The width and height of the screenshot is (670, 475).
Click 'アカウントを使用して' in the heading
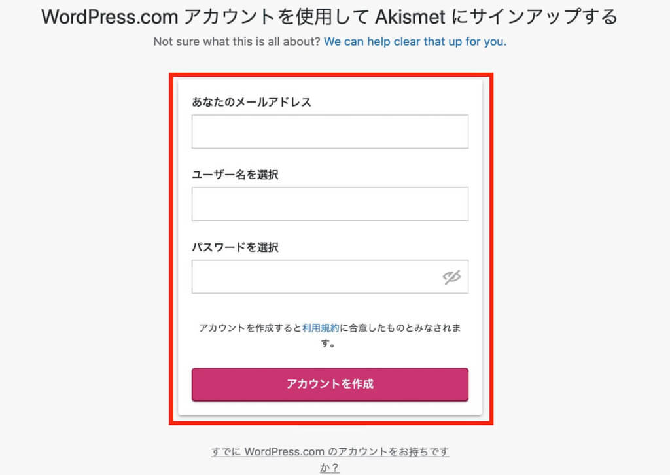click(x=277, y=17)
